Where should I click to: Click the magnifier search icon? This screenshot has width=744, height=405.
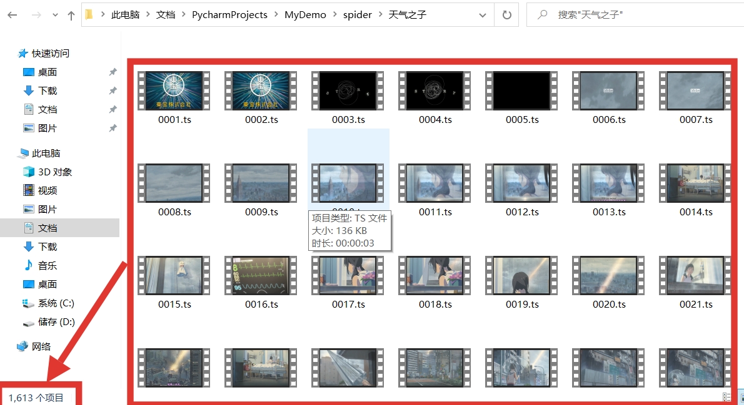542,15
